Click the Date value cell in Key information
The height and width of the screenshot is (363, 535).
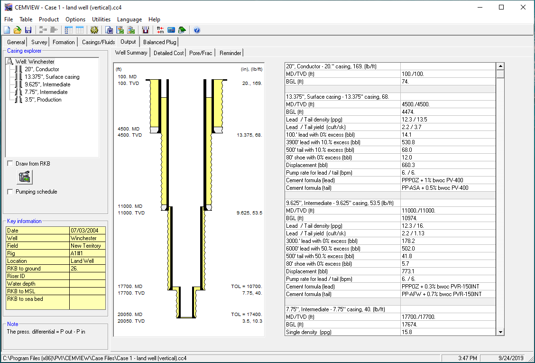88,231
